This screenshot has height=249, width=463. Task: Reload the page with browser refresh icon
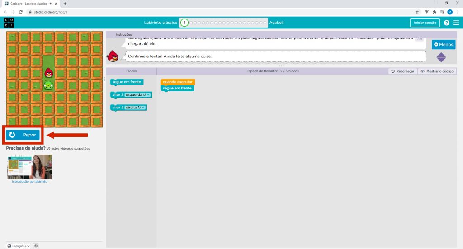21,12
